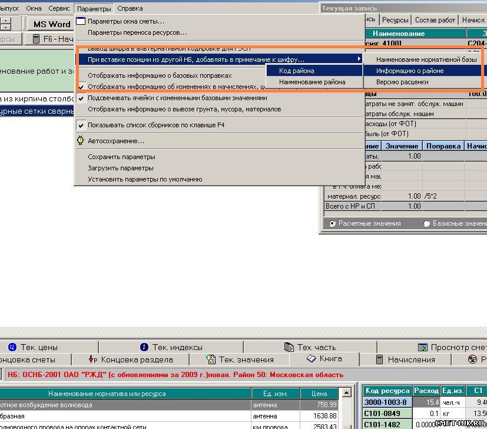Switch to the Начисл. tab
487x429 pixels.
click(x=473, y=20)
